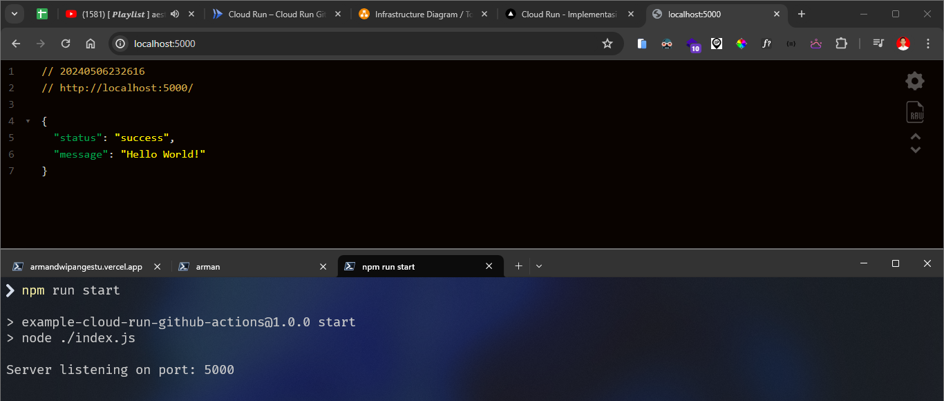Screen dimensions: 944x401
Task: Check your IP with the IP extension icon
Action: point(716,43)
